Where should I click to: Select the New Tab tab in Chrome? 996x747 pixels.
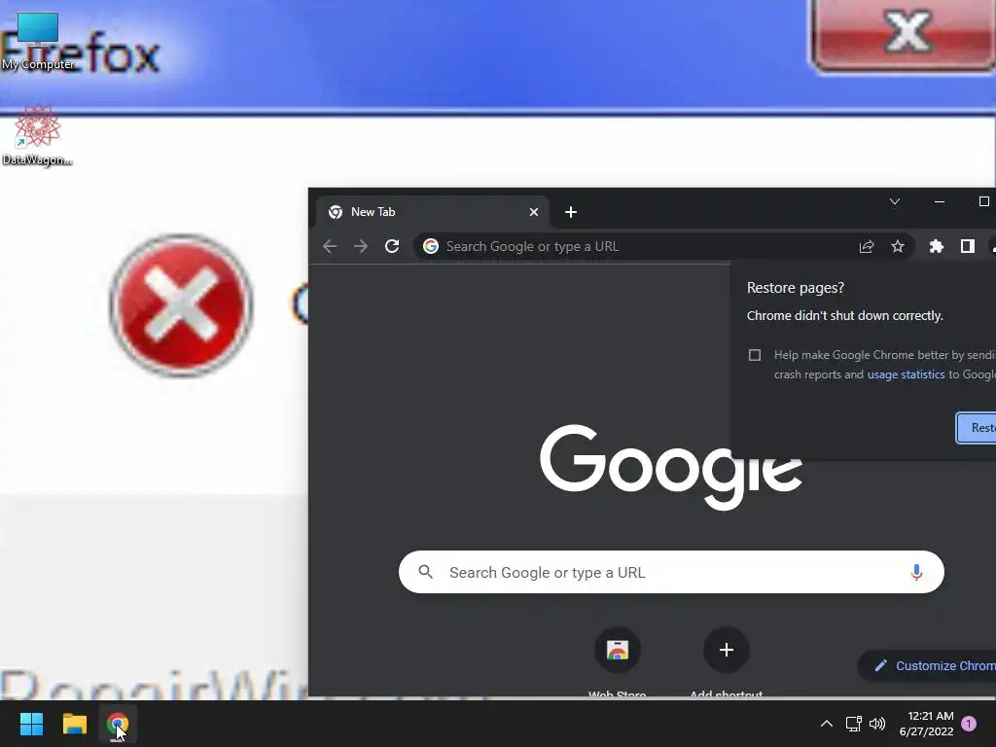(432, 212)
